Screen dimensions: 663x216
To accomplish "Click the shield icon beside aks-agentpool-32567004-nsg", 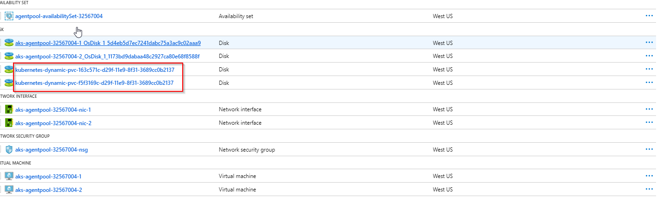I will (9, 150).
